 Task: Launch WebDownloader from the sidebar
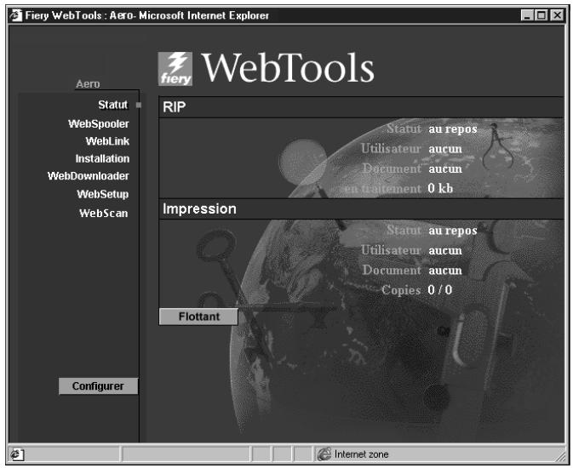coord(89,176)
